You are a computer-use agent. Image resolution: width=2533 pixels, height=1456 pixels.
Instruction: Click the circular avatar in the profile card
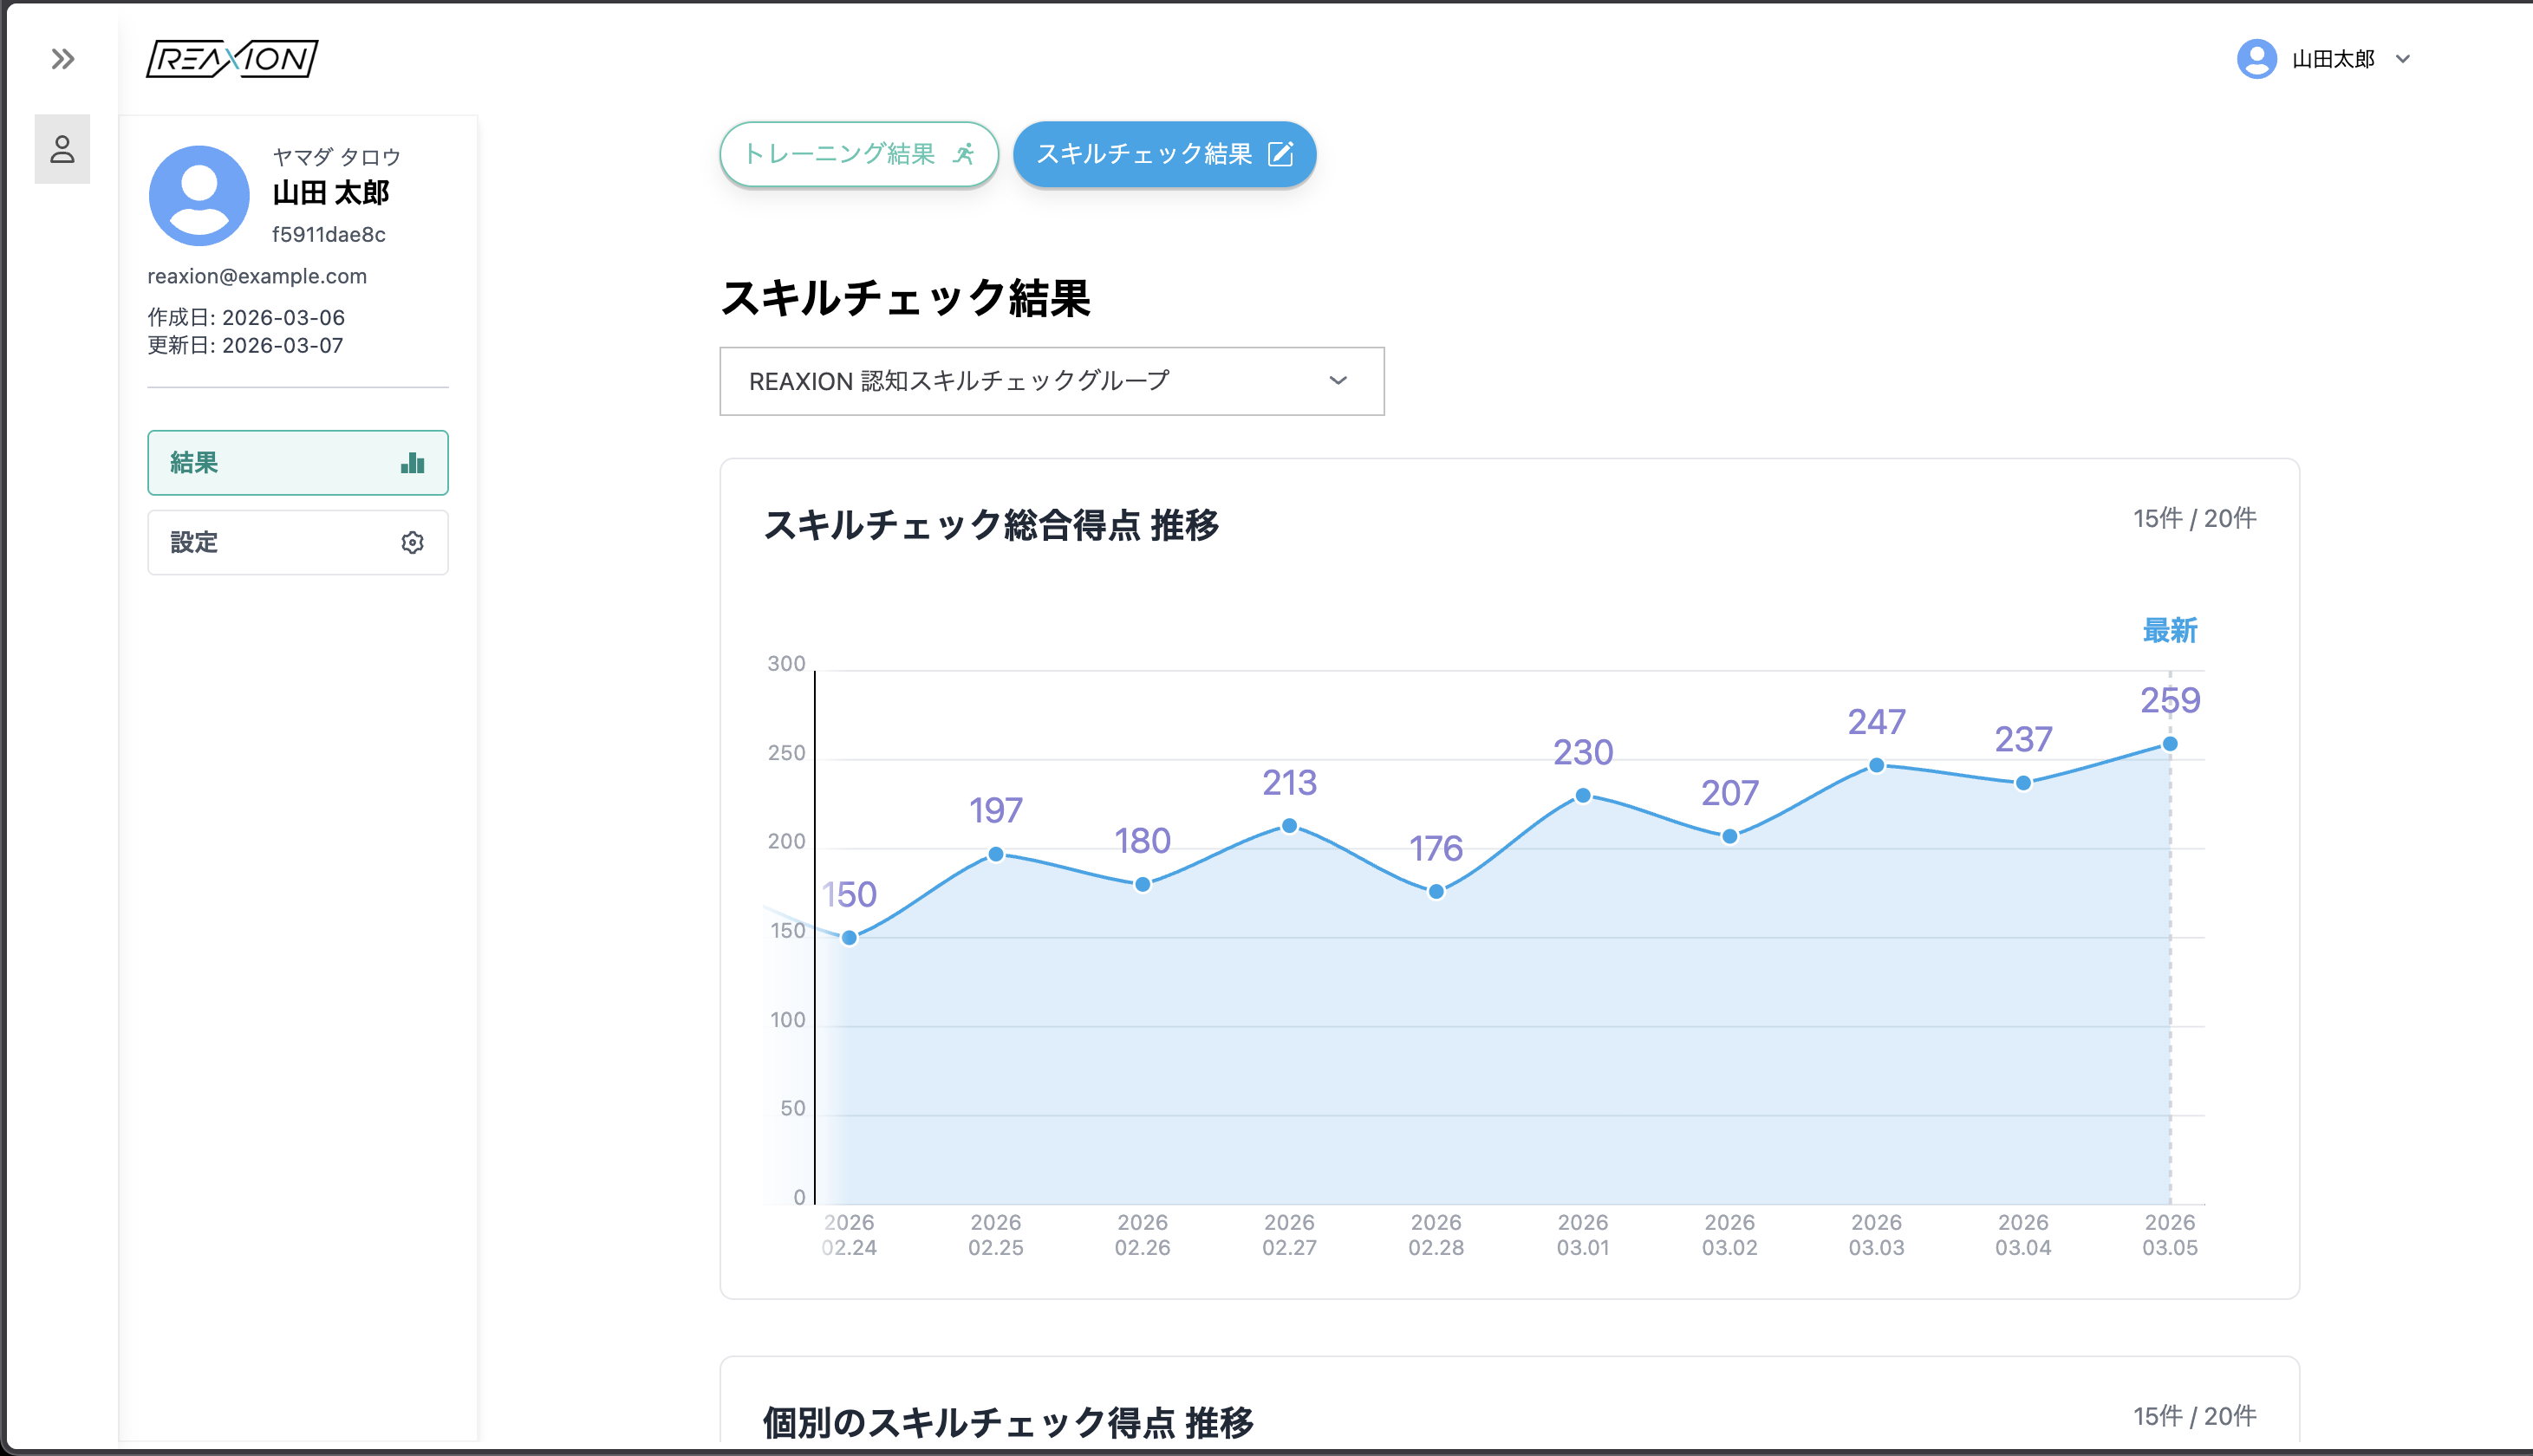pos(199,195)
